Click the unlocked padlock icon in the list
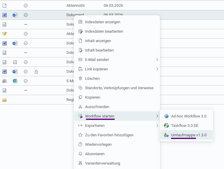 (x=36, y=72)
